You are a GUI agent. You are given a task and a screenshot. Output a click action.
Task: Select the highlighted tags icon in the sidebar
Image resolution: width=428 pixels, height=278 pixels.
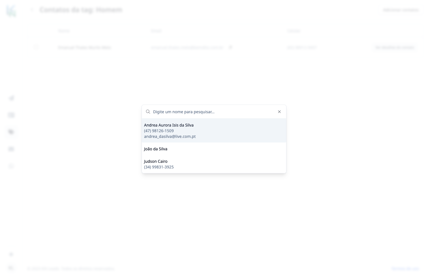(x=11, y=132)
